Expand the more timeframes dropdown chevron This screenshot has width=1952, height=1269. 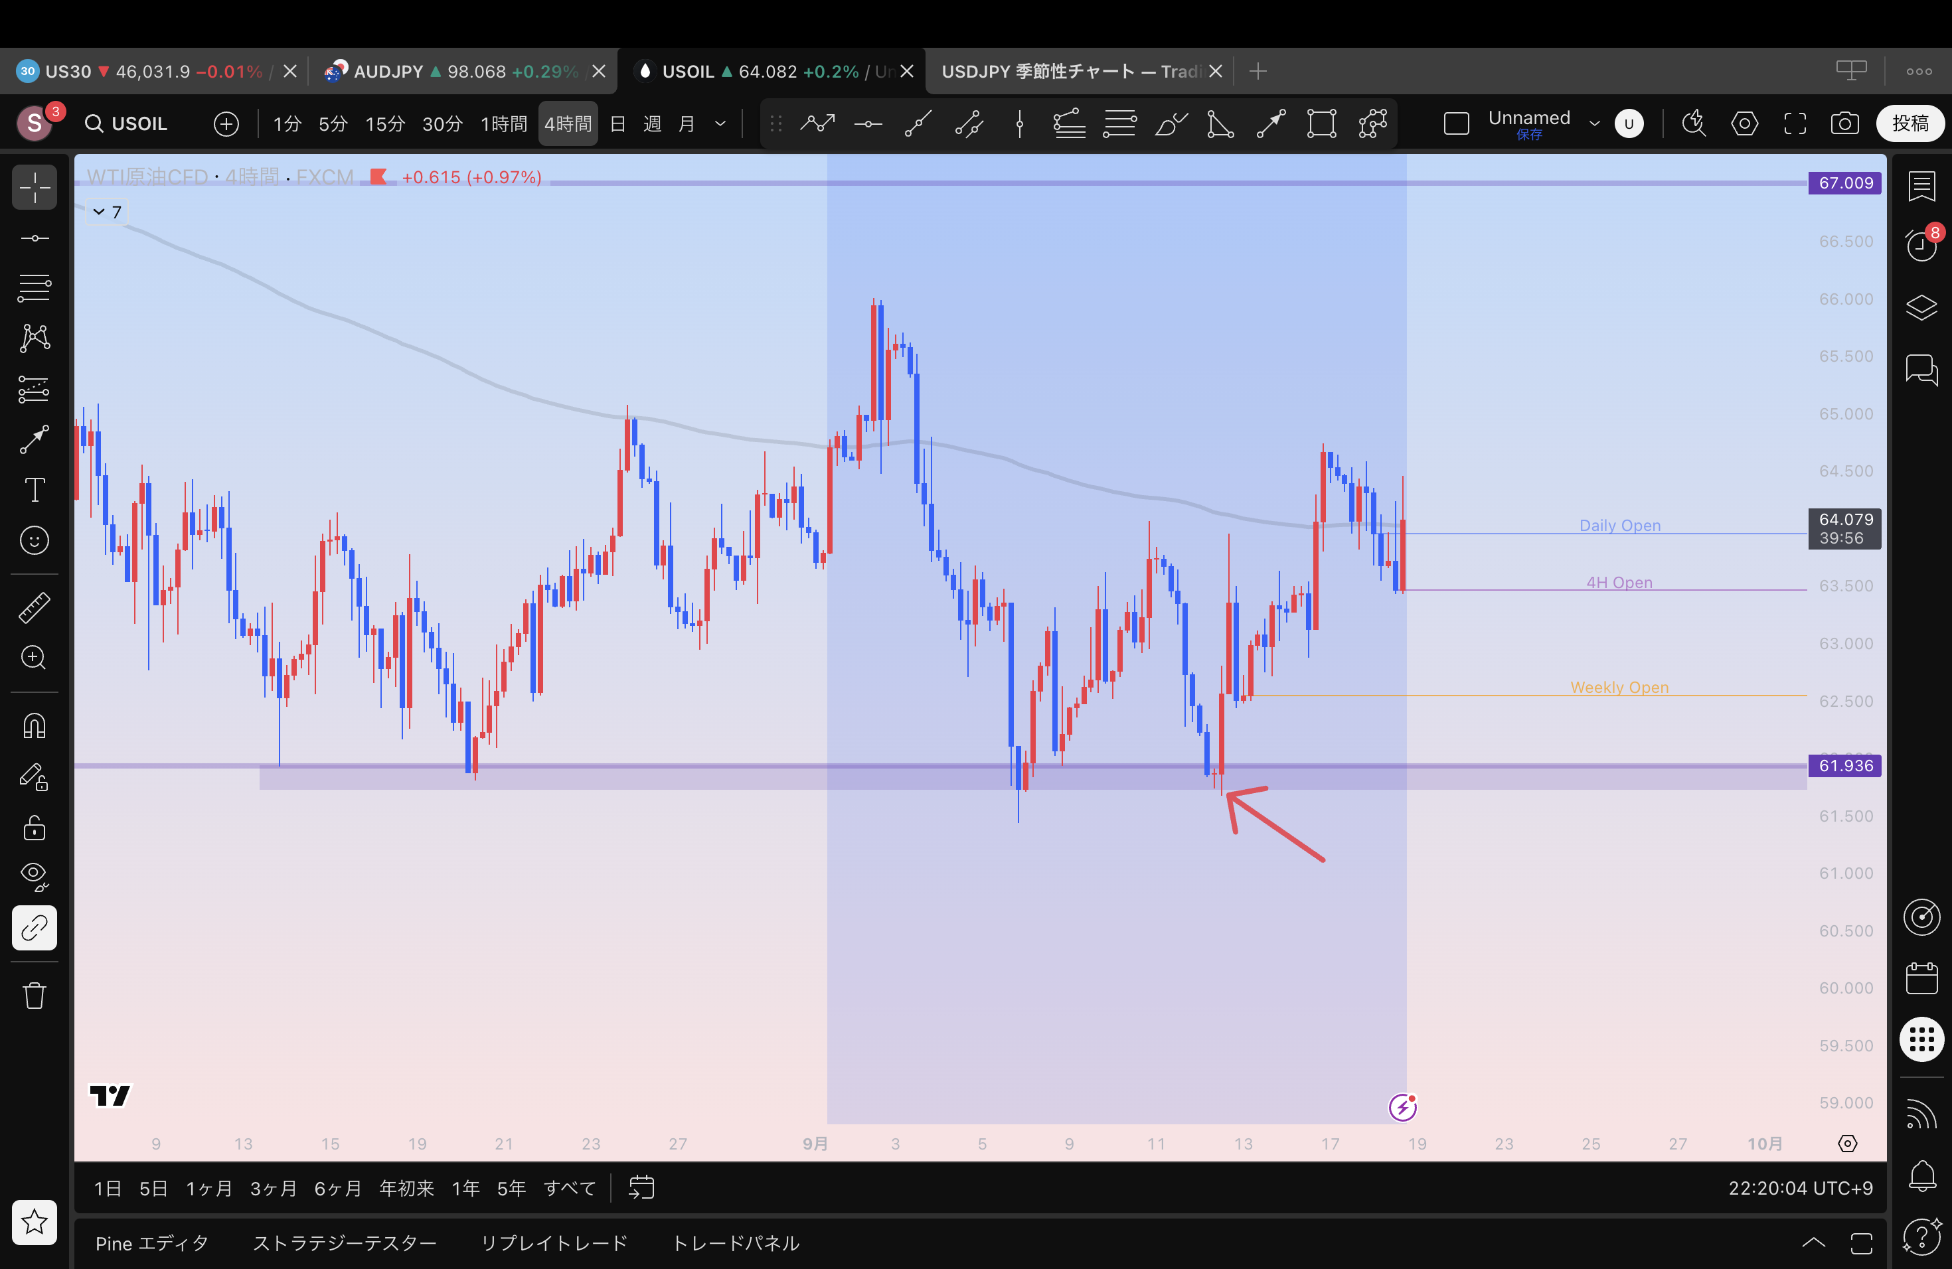click(720, 124)
